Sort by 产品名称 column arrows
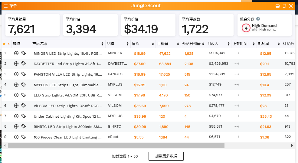This screenshot has width=298, height=163. point(102,44)
